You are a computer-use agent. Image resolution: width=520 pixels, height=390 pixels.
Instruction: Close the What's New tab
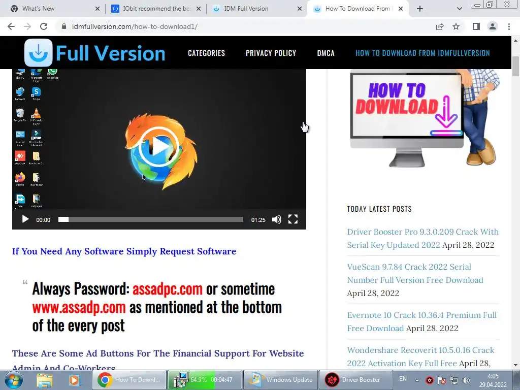97,9
